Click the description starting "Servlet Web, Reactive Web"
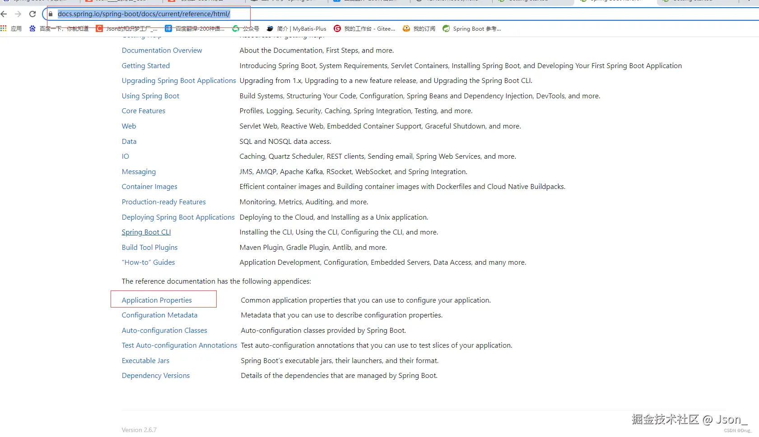Viewport: 759px width, 437px height. click(x=380, y=126)
